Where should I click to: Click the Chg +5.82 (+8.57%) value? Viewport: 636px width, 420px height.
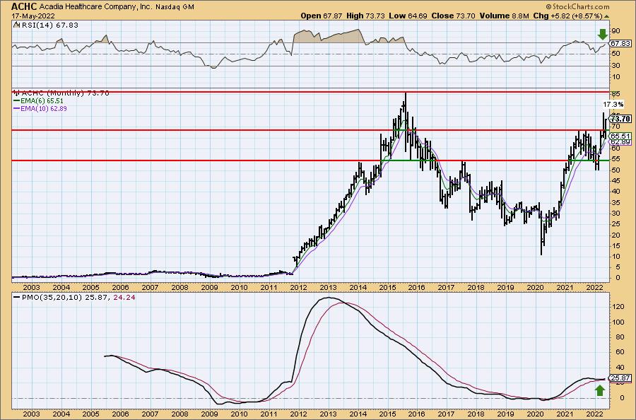coord(568,16)
